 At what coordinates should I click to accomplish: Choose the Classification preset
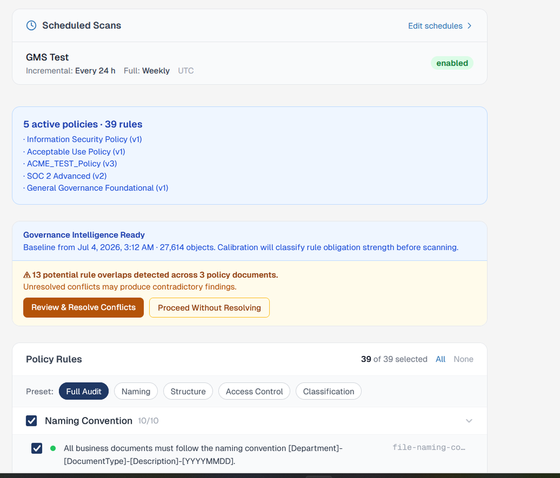[329, 391]
